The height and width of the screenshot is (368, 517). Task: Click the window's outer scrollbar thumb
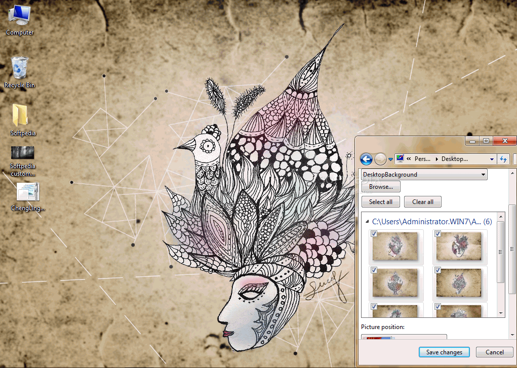(512, 249)
